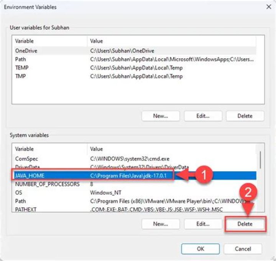
Task: Click Edit button under User variables
Action: (x=203, y=116)
